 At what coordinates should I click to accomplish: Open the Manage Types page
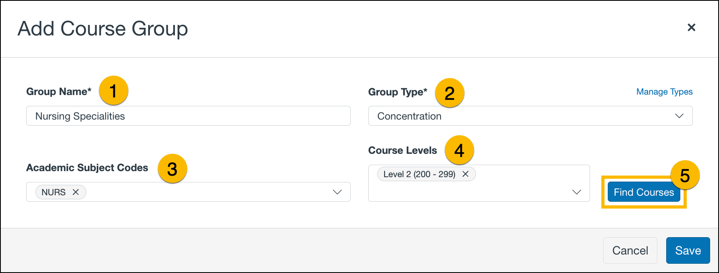point(664,91)
